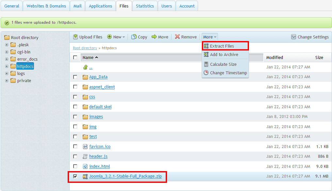Viewport: 332px width, 191px height.
Task: Choose Extract Files from More menu
Action: point(222,46)
